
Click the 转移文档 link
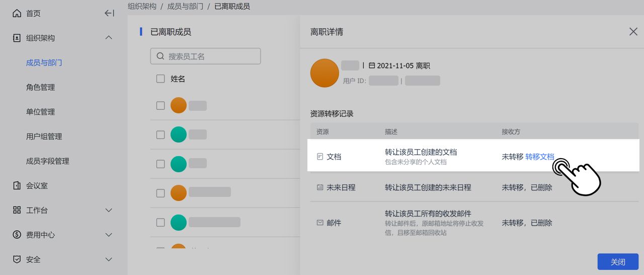coord(539,157)
